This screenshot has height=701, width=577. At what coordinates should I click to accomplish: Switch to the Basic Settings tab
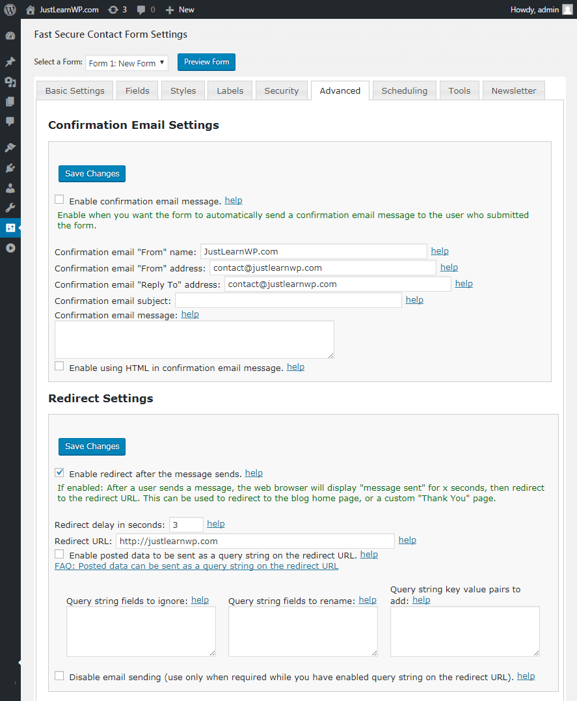coord(75,90)
